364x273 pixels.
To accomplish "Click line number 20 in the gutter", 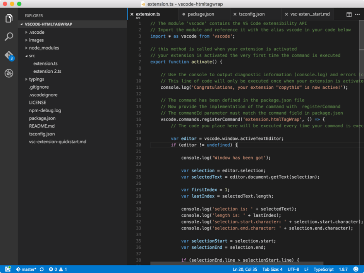I will click(138, 145).
